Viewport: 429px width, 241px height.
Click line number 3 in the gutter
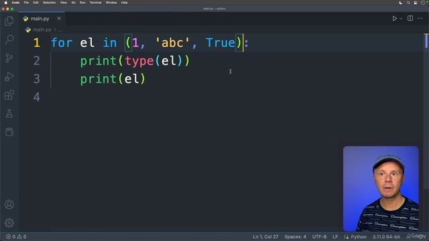37,79
